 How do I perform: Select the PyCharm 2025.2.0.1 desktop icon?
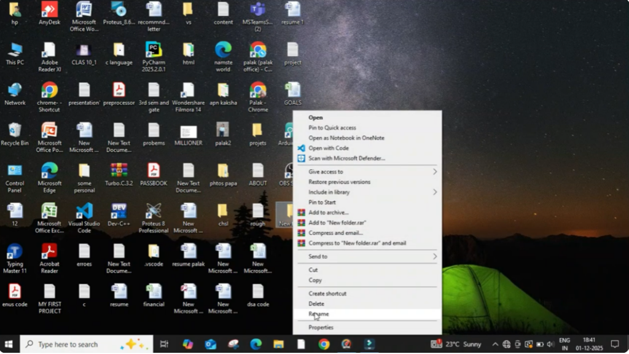pos(154,50)
